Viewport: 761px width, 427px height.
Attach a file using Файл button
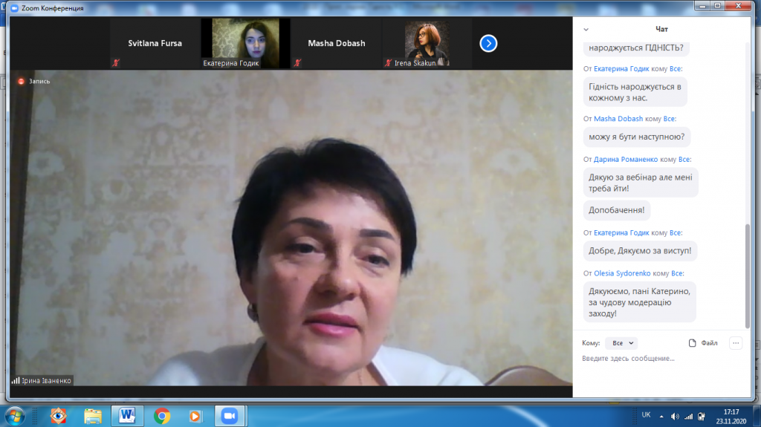click(703, 343)
